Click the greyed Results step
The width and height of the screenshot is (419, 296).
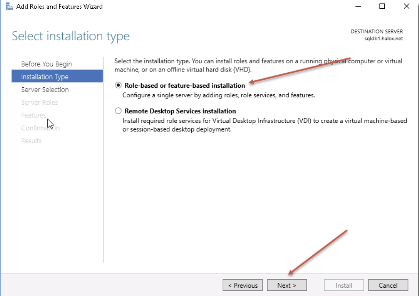point(31,141)
